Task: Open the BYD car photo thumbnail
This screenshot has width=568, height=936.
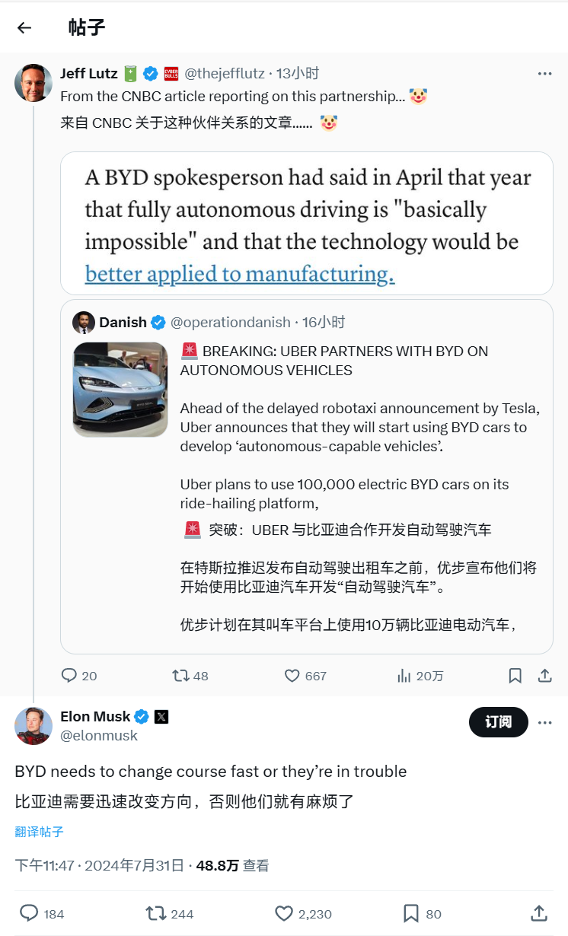Action: click(x=120, y=390)
